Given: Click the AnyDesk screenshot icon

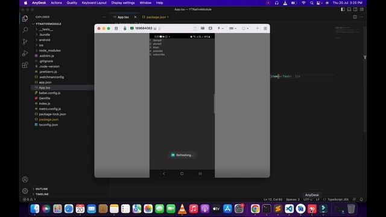Looking at the screenshot, I should [x=210, y=28].
